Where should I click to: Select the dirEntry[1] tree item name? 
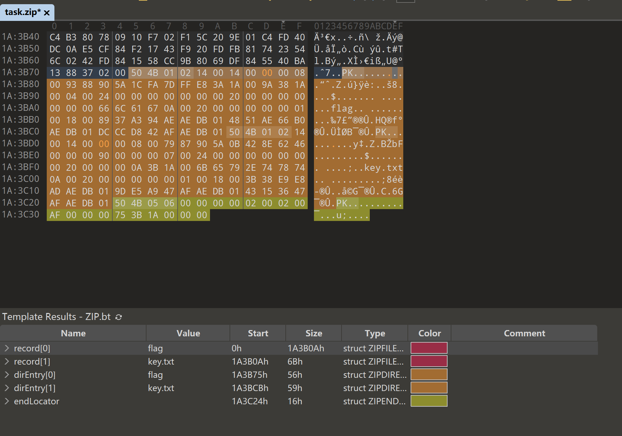pos(35,388)
